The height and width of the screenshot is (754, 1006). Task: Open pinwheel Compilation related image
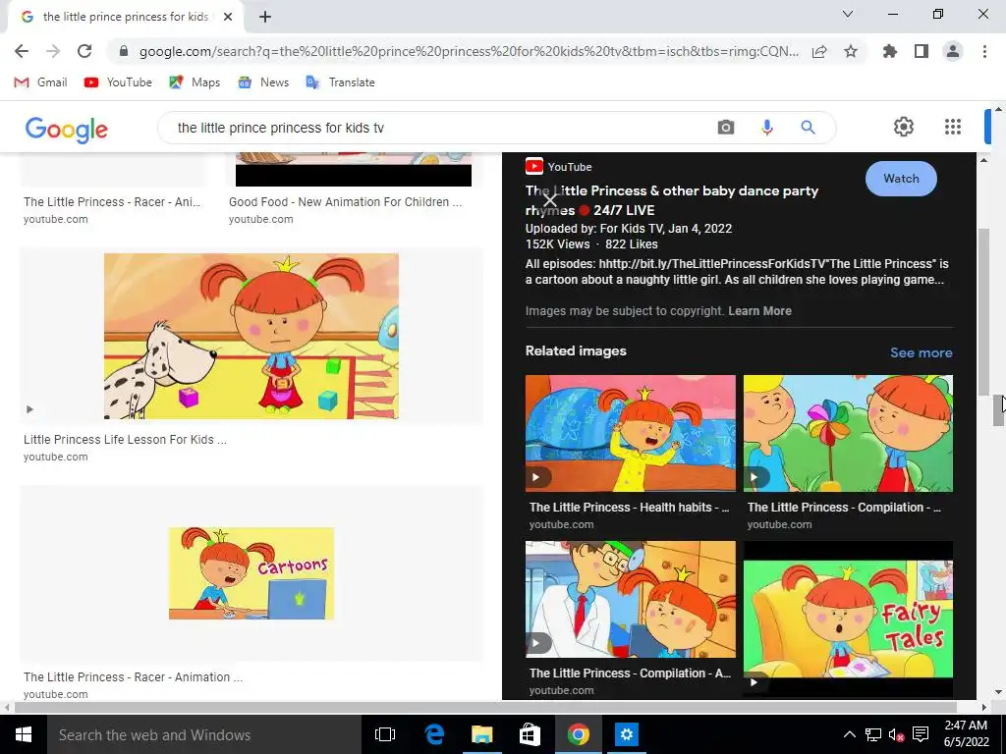point(848,433)
